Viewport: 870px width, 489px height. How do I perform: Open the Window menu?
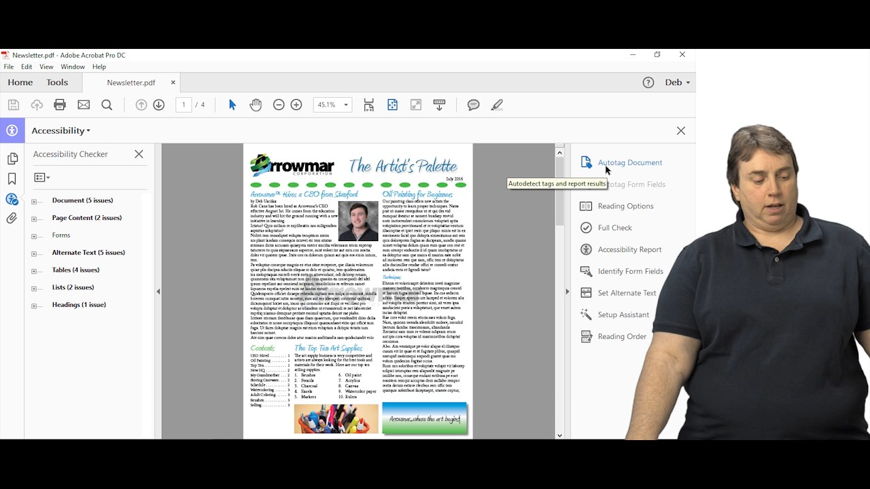point(73,67)
